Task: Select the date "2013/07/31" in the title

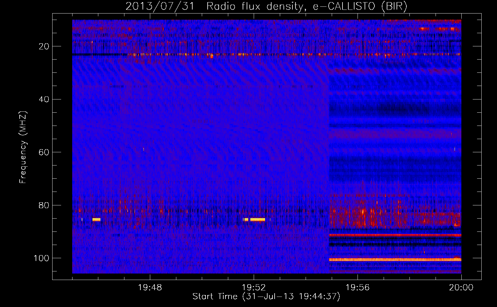Action: [x=160, y=6]
